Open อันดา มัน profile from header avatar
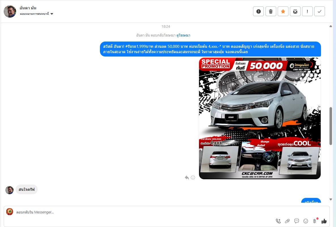This screenshot has width=336, height=227. pos(10,11)
